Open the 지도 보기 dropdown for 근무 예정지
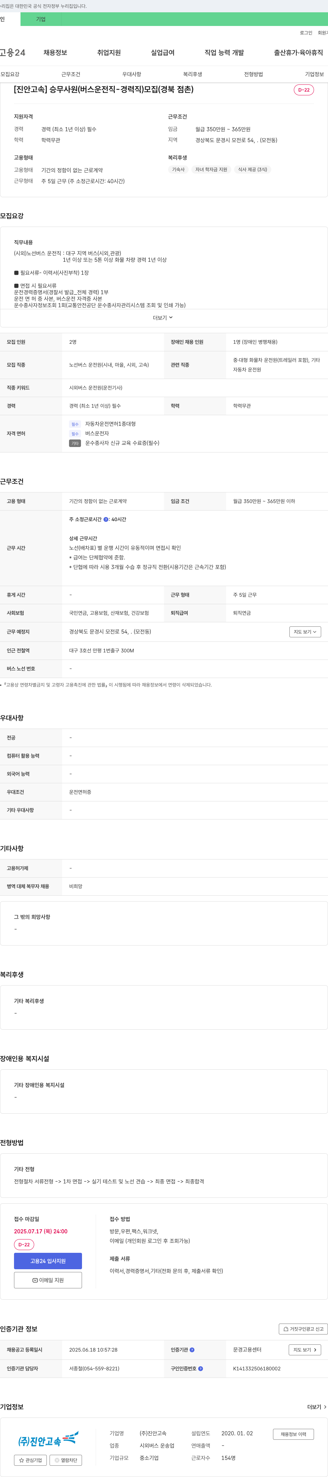Image resolution: width=328 pixels, height=1477 pixels. click(x=305, y=631)
